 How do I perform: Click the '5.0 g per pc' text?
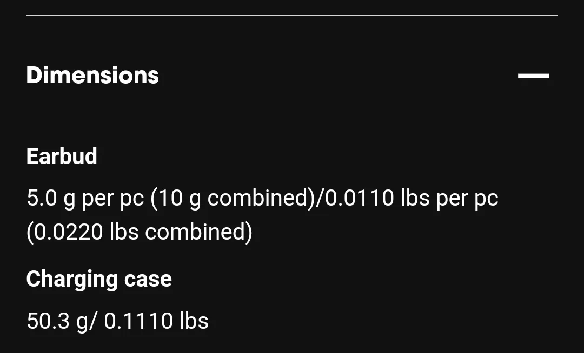click(85, 198)
